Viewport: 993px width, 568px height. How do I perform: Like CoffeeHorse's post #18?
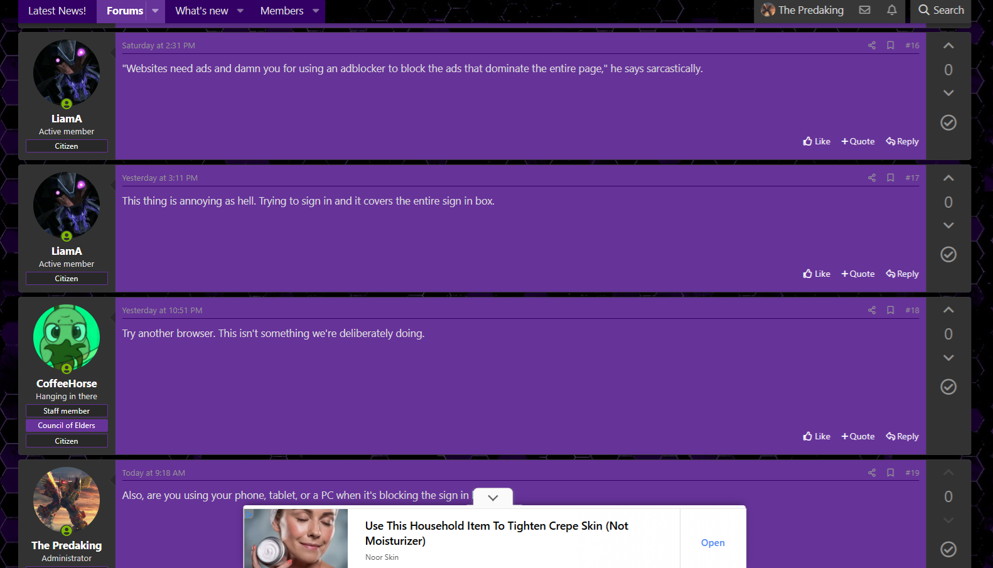click(x=817, y=436)
